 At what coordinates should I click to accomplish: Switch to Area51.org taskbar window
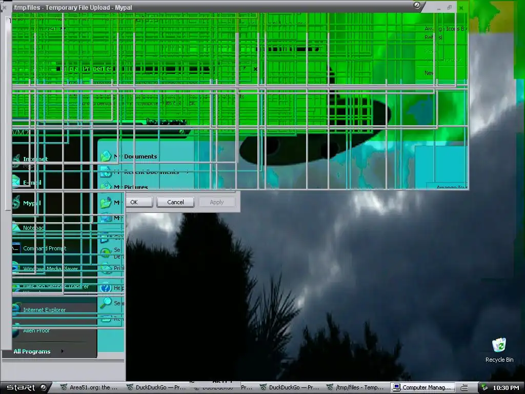coord(89,387)
